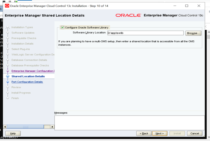Click the Help button

point(13,133)
